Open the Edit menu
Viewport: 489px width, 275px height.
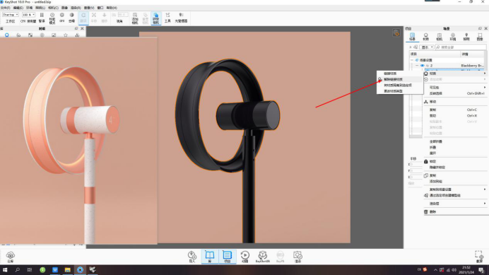coord(18,8)
